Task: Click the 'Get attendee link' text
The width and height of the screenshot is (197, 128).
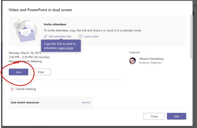Action: pyautogui.click(x=60, y=37)
